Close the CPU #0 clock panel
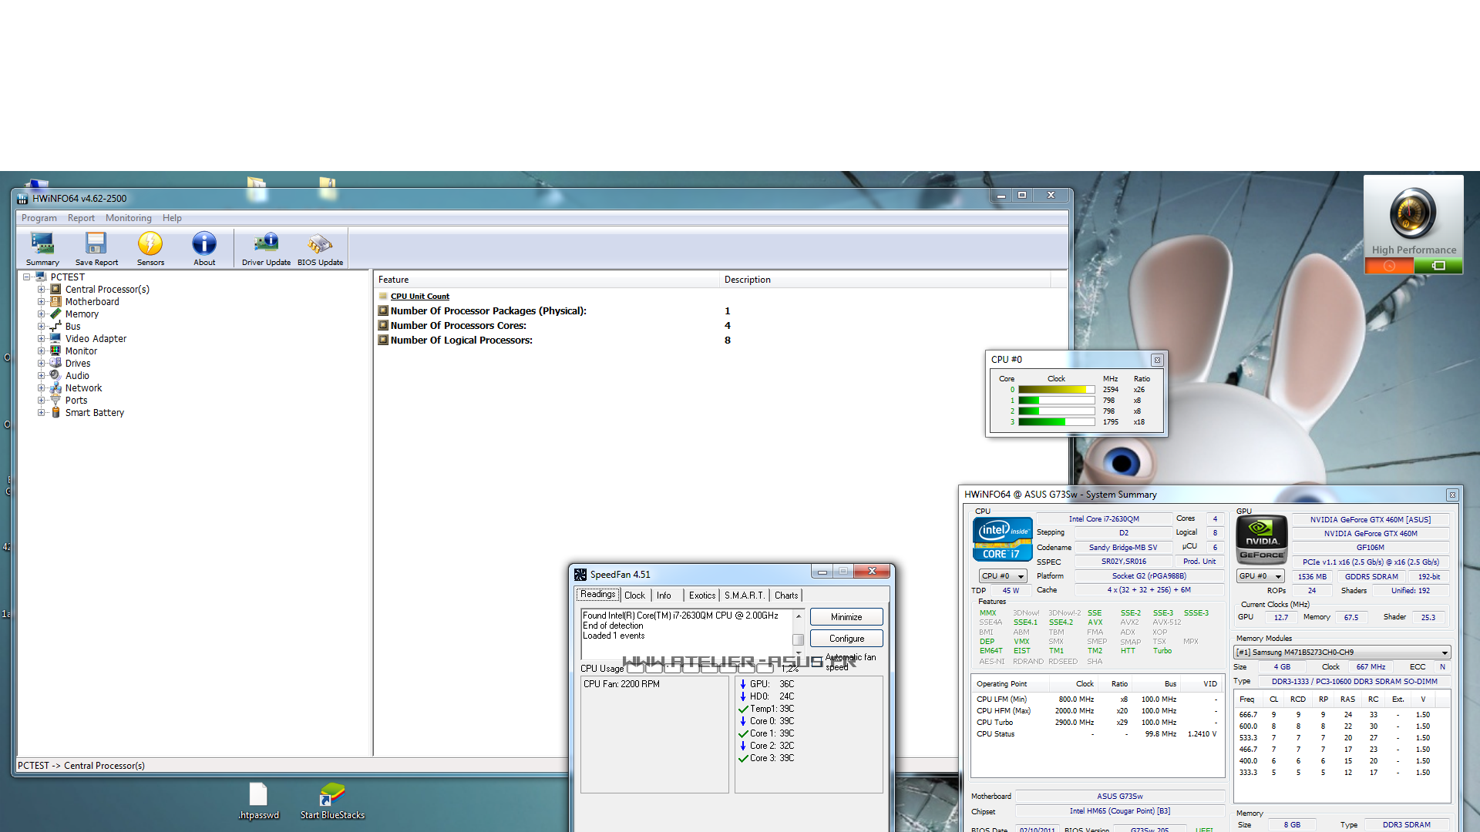Viewport: 1480px width, 832px height. (x=1157, y=360)
